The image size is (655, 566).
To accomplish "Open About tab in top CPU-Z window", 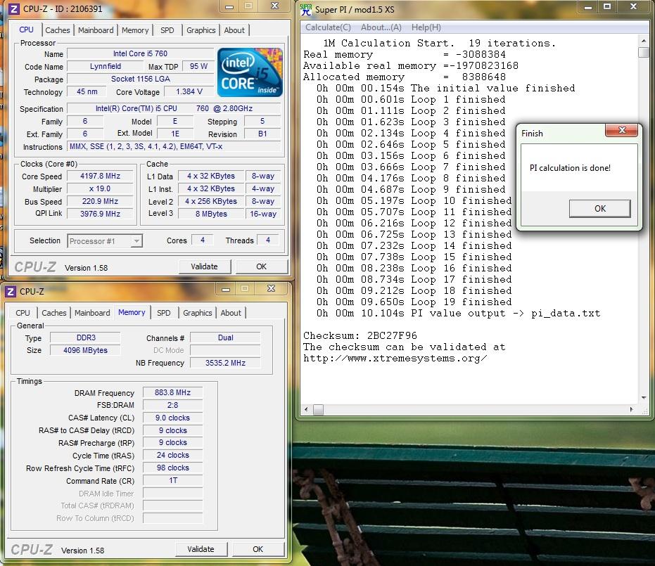I will click(234, 30).
